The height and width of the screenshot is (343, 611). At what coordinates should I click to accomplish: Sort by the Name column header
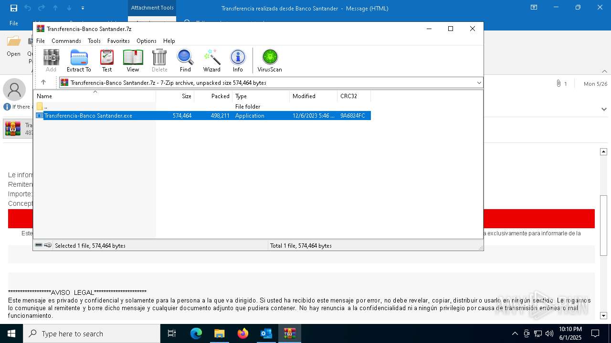pos(95,96)
